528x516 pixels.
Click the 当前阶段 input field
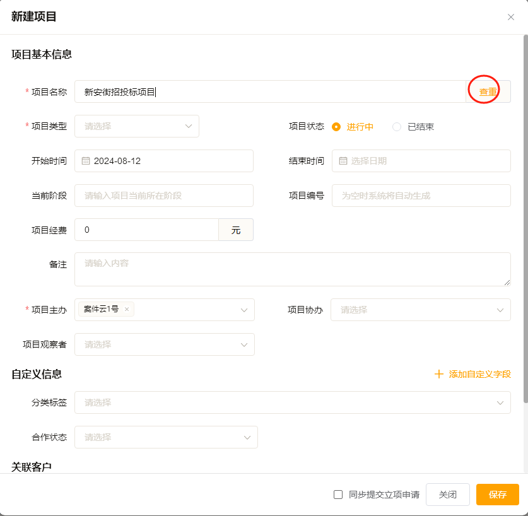[x=164, y=196]
